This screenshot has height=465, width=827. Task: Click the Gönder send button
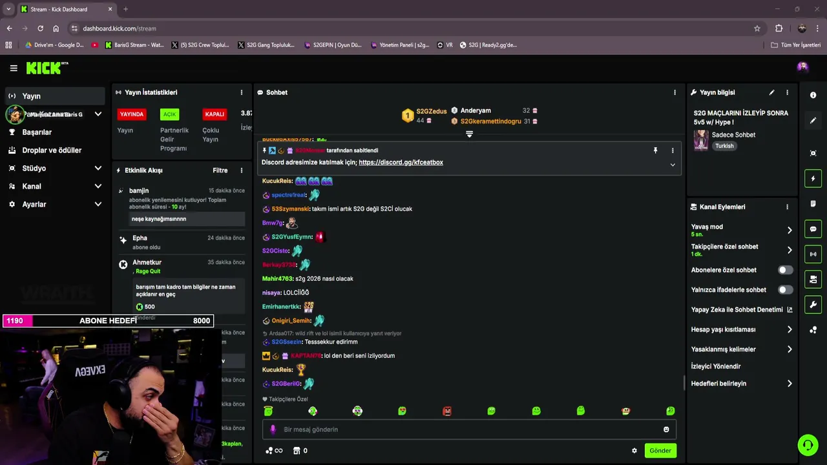coord(660,451)
